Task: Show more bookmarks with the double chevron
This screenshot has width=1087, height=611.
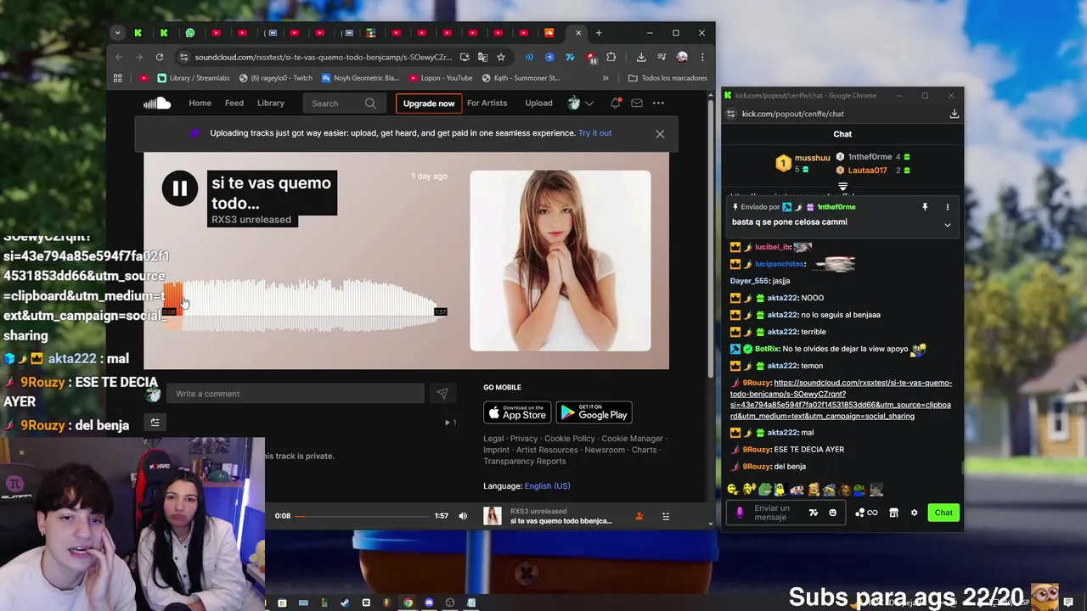Action: (x=605, y=78)
